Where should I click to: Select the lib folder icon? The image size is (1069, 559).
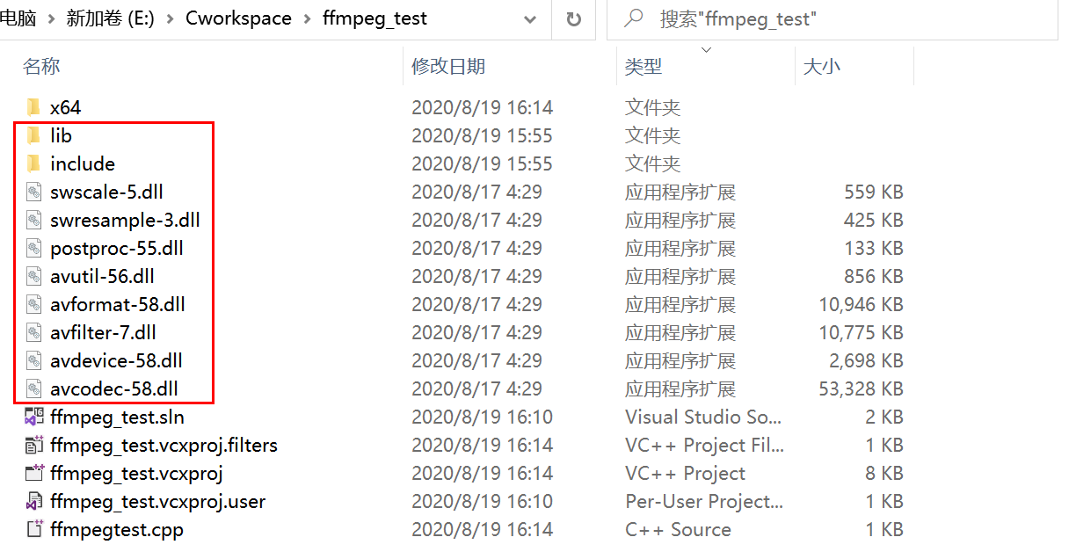(33, 135)
